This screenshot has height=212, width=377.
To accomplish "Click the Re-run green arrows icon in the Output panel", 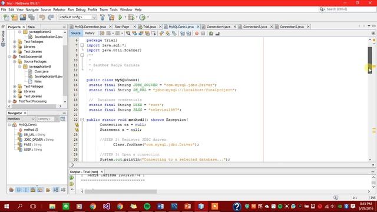I will 72,178.
